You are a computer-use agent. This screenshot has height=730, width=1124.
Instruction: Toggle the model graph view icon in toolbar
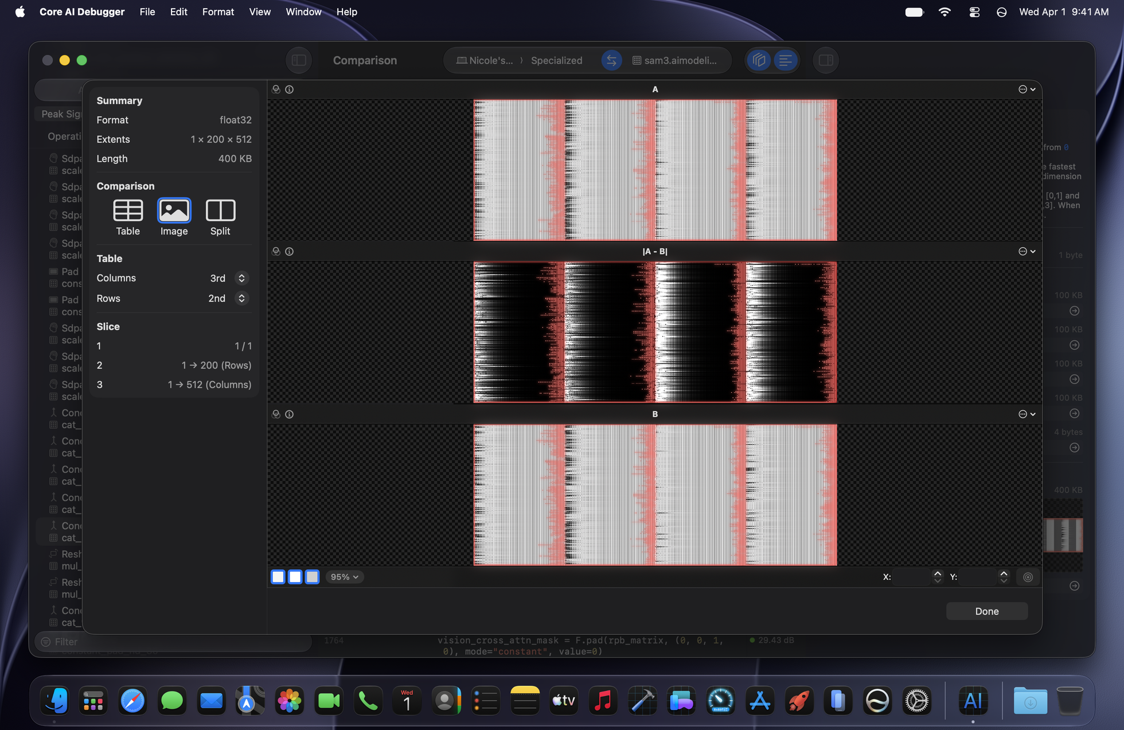click(x=759, y=60)
